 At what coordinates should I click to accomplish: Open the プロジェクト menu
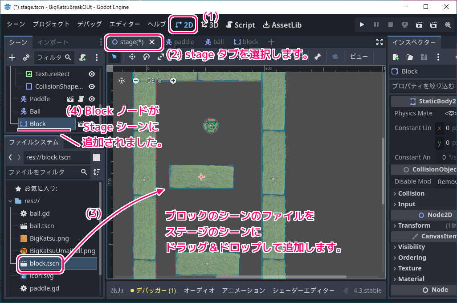tap(51, 24)
